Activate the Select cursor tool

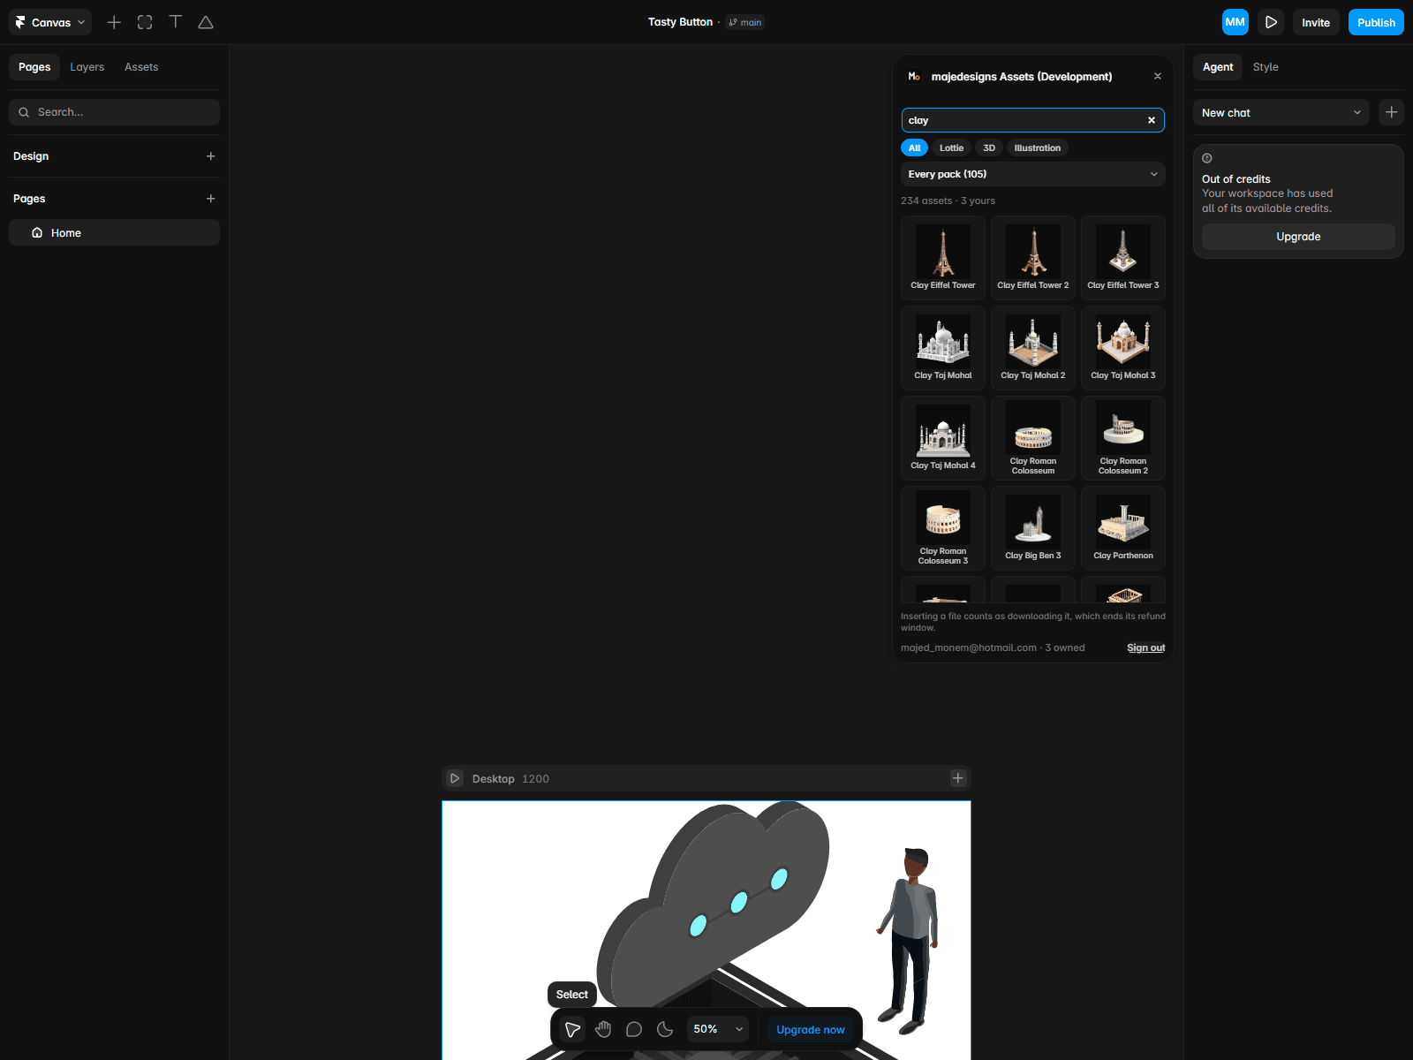click(572, 1029)
